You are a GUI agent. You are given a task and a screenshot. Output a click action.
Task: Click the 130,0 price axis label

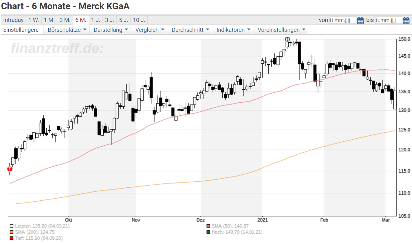[x=404, y=110]
